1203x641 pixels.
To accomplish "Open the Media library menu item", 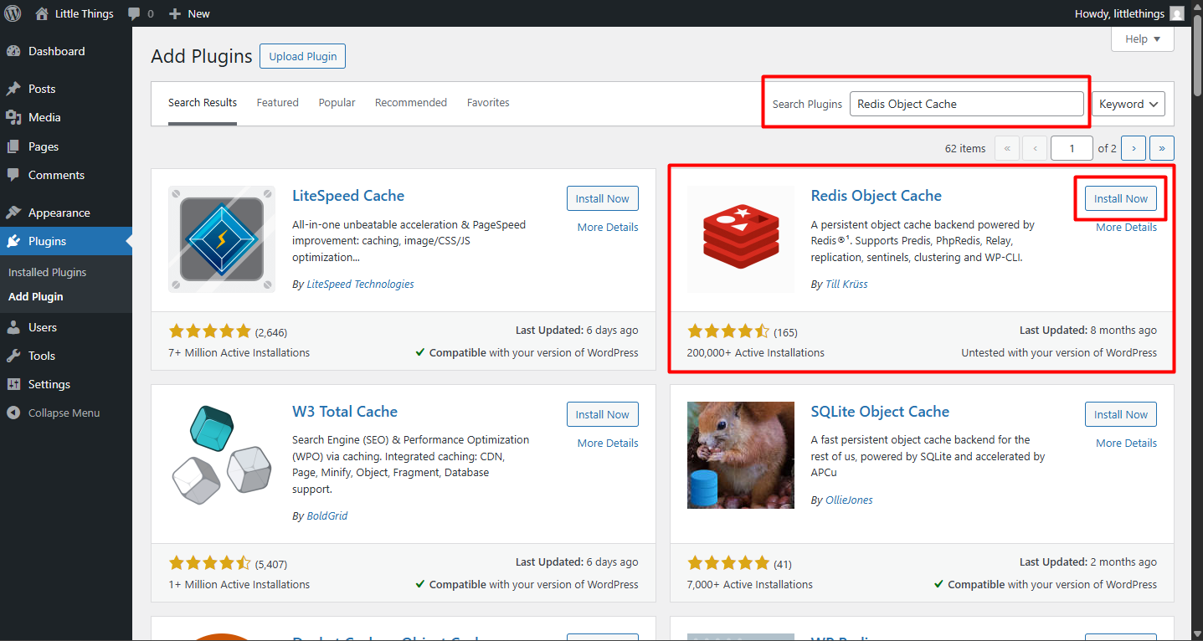I will pos(44,117).
